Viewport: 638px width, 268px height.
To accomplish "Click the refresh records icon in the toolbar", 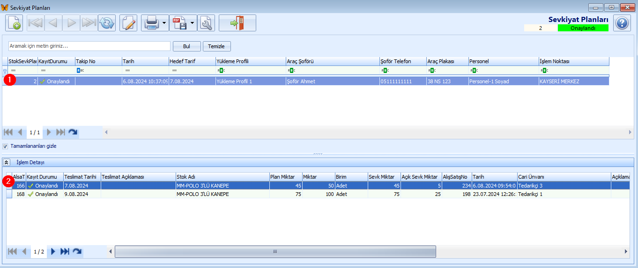I will (107, 23).
